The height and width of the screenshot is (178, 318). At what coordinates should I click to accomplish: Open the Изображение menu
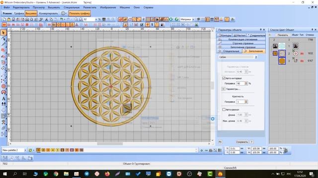(108, 7)
